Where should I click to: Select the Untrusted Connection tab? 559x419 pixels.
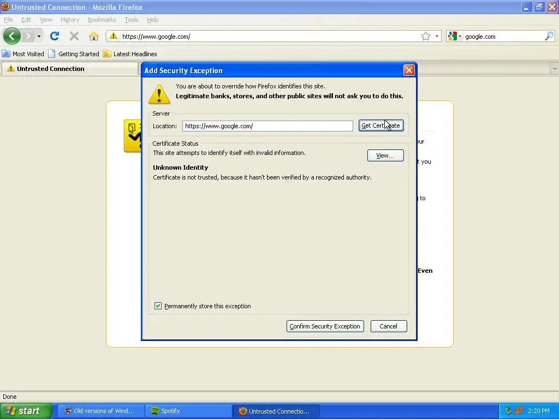click(69, 69)
